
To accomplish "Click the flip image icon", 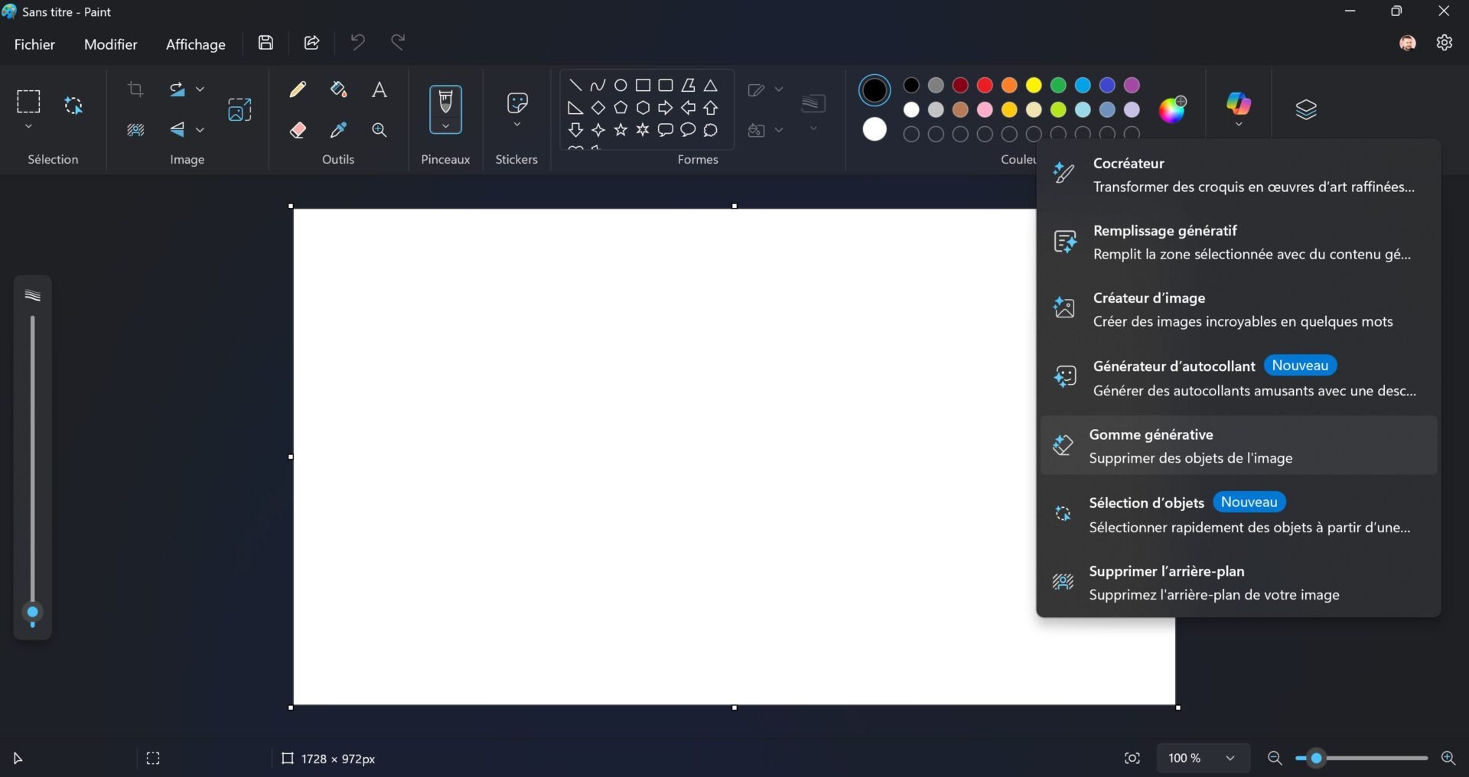I will pos(178,130).
